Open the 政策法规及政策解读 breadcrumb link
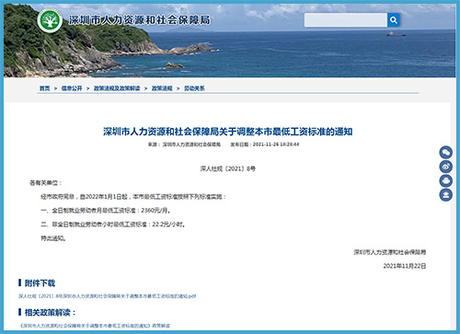The height and width of the screenshot is (334, 460). (x=117, y=88)
